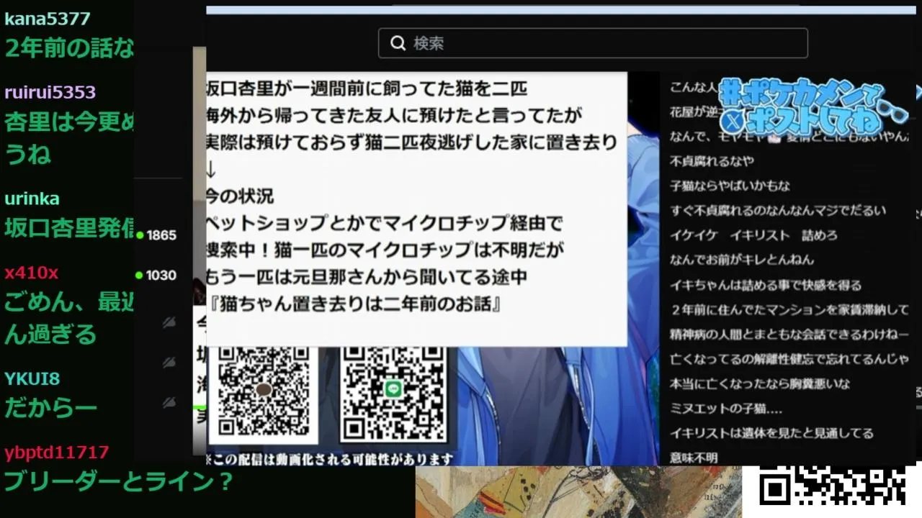Viewport: 922px width, 518px height.
Task: Click the notice この配信は動画化される可能性があります
Action: coord(330,459)
